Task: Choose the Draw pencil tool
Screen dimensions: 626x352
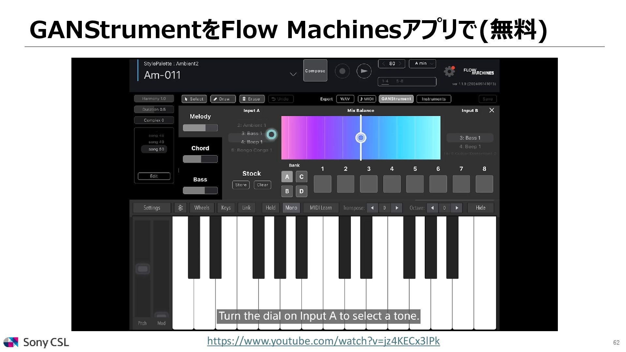Action: tap(223, 99)
